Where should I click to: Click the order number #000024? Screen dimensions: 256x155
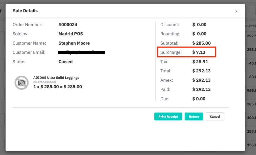pyautogui.click(x=68, y=25)
